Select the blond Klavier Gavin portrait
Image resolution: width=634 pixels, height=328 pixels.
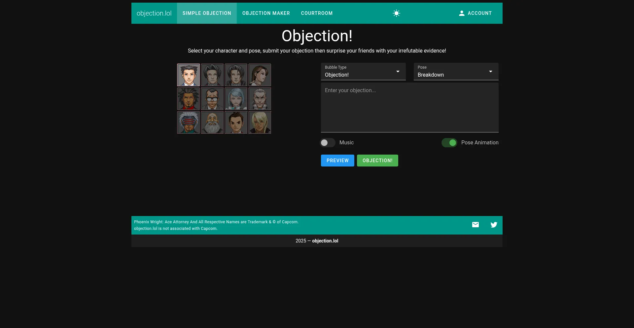(x=260, y=123)
